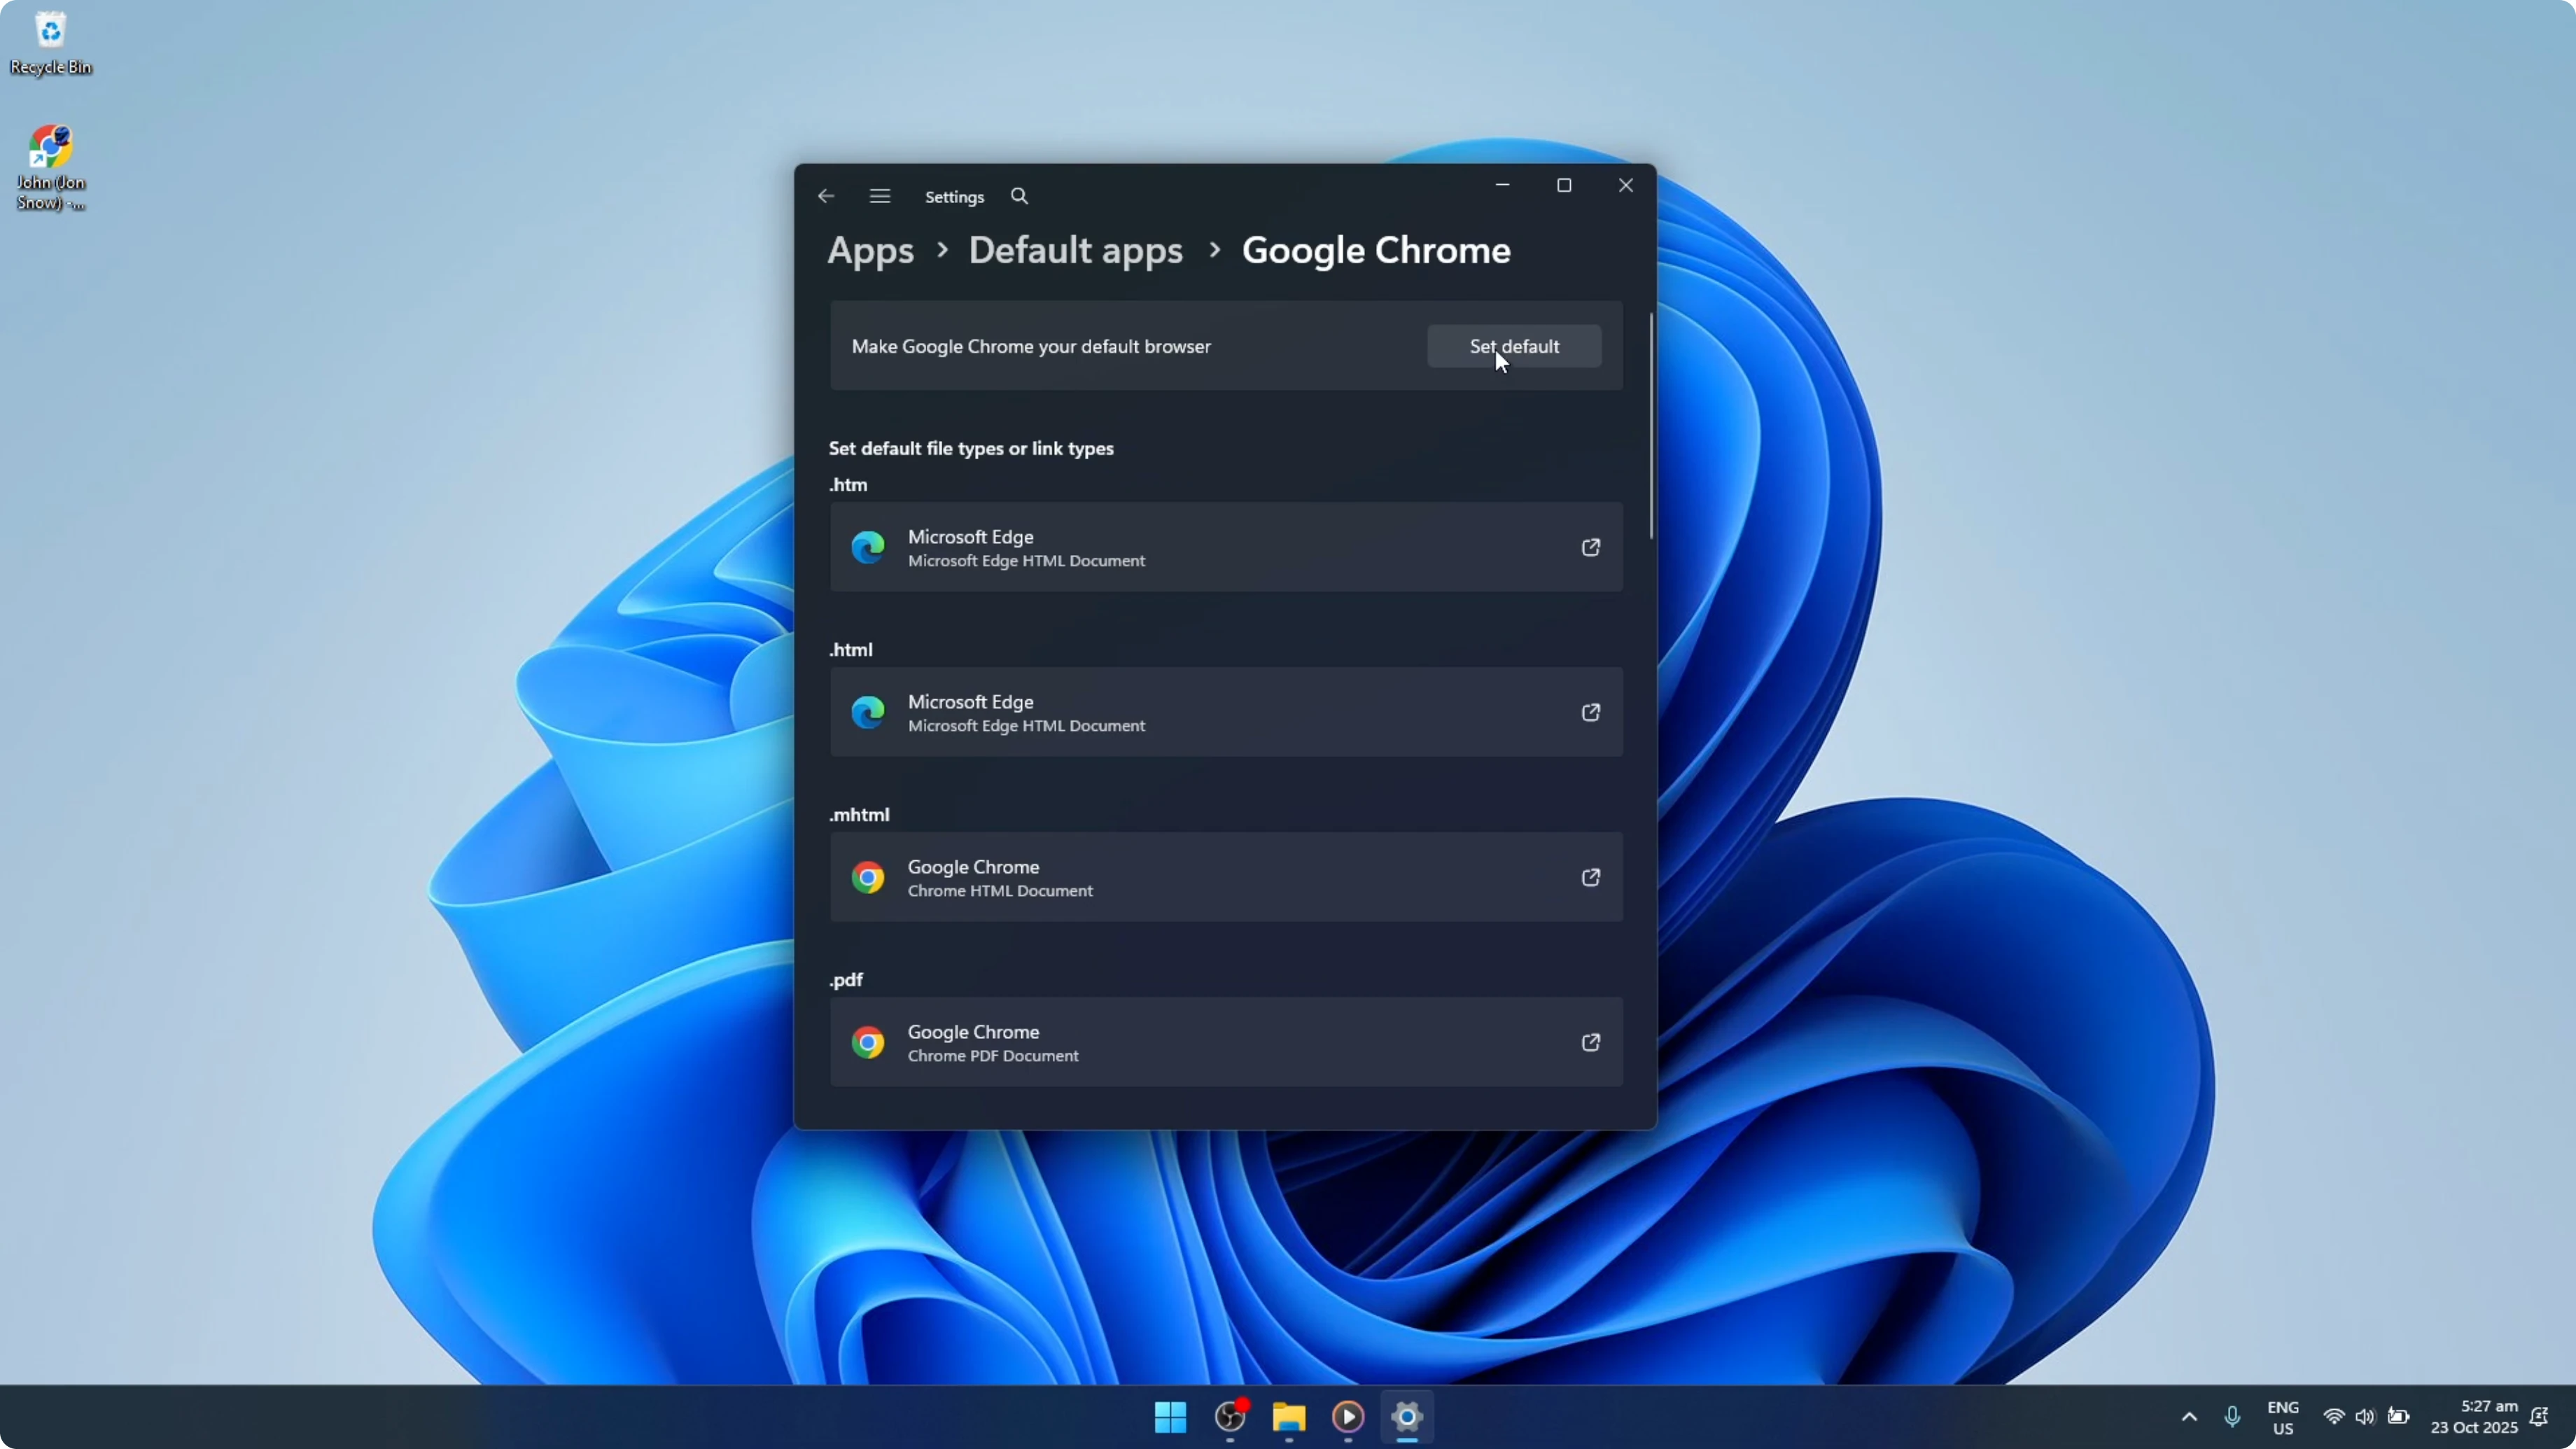Screen dimensions: 2576x1449
Task: Click the Edge icon in the .htm row
Action: [x=867, y=547]
